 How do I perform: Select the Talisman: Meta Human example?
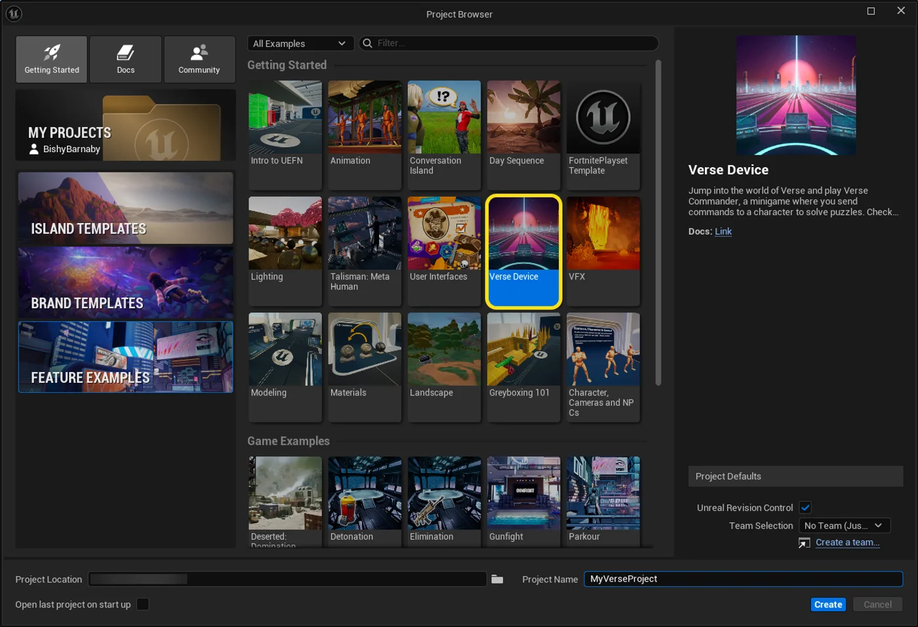(x=365, y=251)
